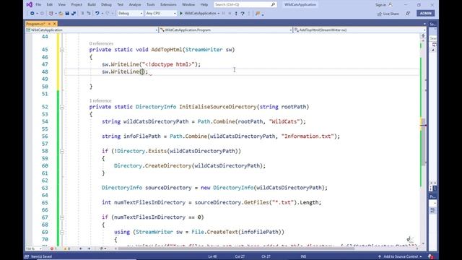Click the green Start debugging play icon
This screenshot has height=260, width=462.
pos(181,14)
